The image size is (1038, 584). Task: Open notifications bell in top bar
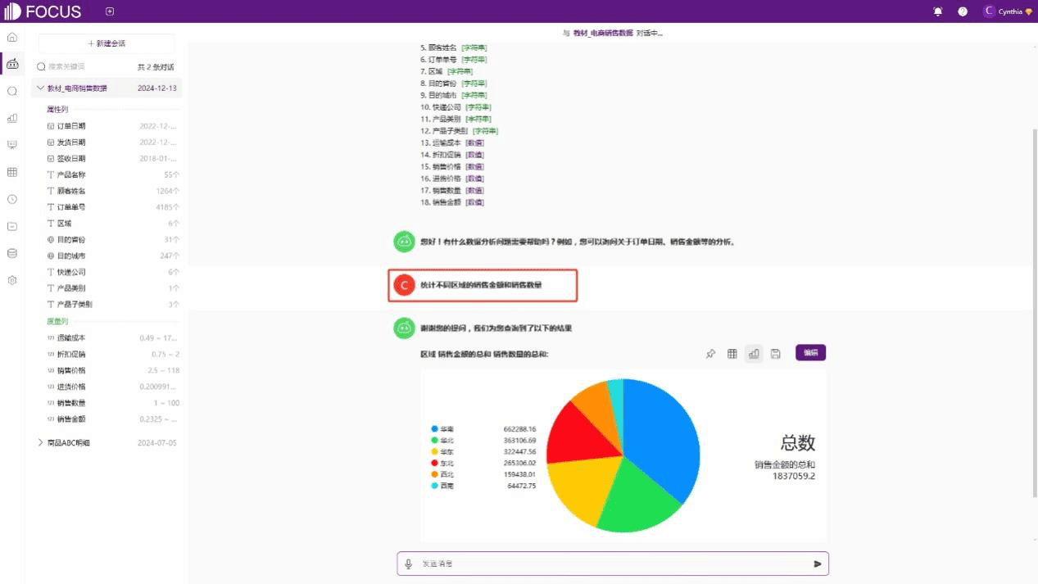(938, 11)
